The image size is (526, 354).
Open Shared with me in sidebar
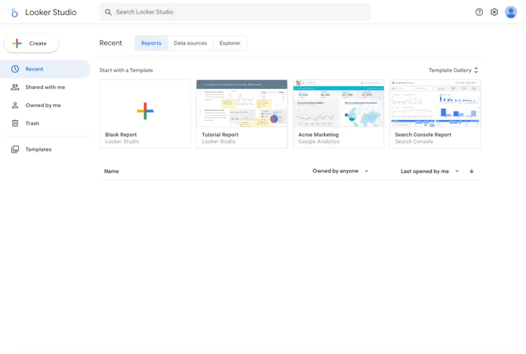click(45, 87)
